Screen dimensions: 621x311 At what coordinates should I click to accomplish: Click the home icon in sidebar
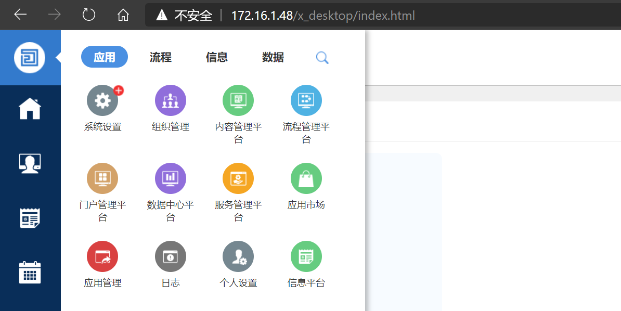(30, 109)
